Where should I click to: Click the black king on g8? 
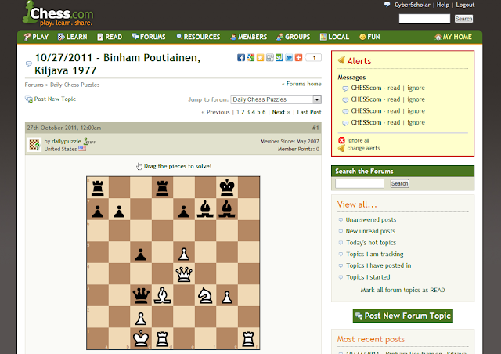(x=227, y=187)
